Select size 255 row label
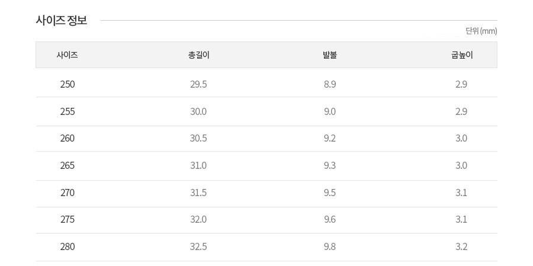 tap(68, 111)
